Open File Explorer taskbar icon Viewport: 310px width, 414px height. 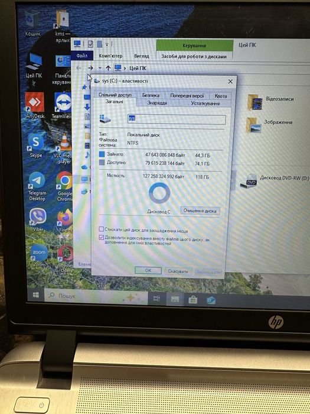click(175, 299)
